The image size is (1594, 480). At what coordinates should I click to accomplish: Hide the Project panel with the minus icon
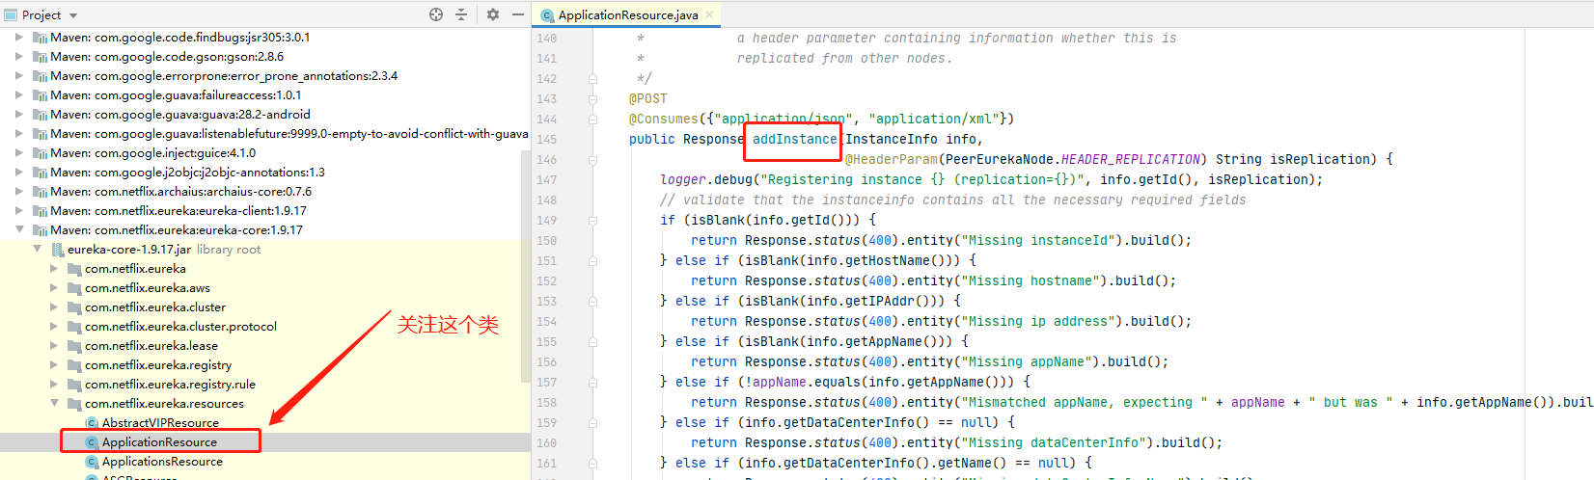(518, 14)
